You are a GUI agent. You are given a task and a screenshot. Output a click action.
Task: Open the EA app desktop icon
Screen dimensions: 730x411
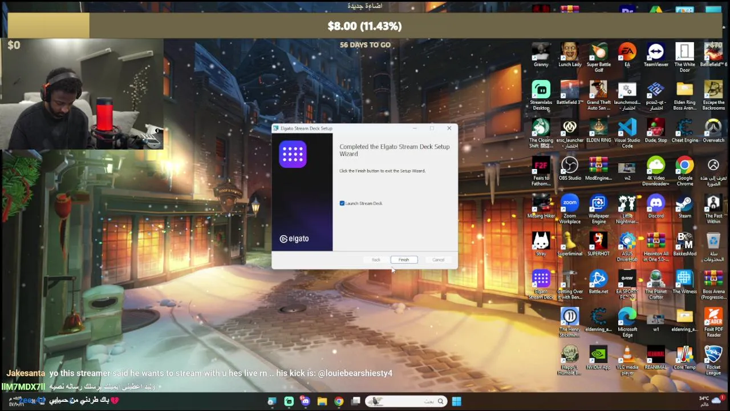point(627,55)
